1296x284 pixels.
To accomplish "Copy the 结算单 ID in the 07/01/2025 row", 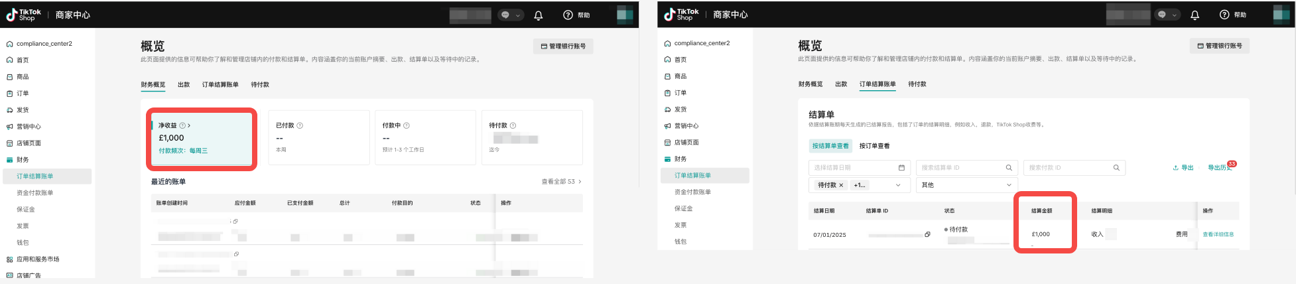I will coord(927,234).
